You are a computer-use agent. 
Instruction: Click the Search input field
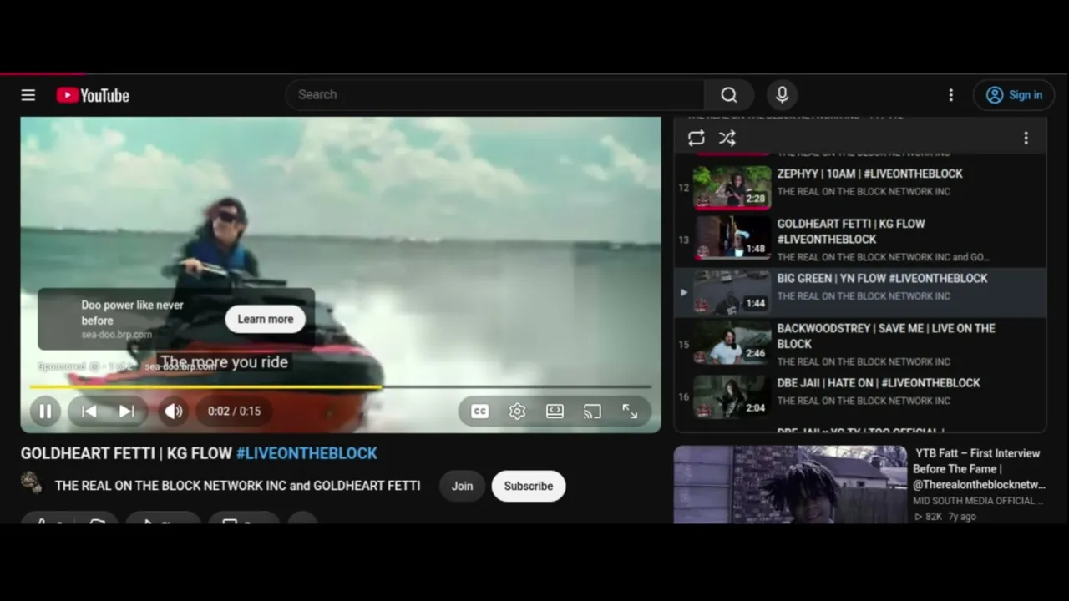(x=494, y=95)
